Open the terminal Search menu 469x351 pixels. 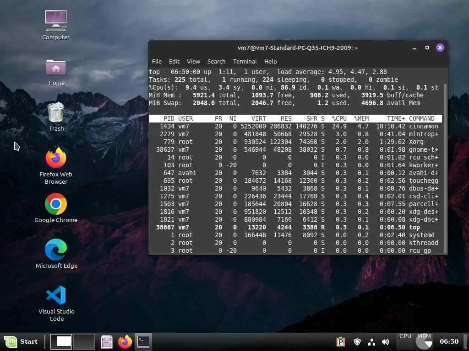[x=216, y=62]
